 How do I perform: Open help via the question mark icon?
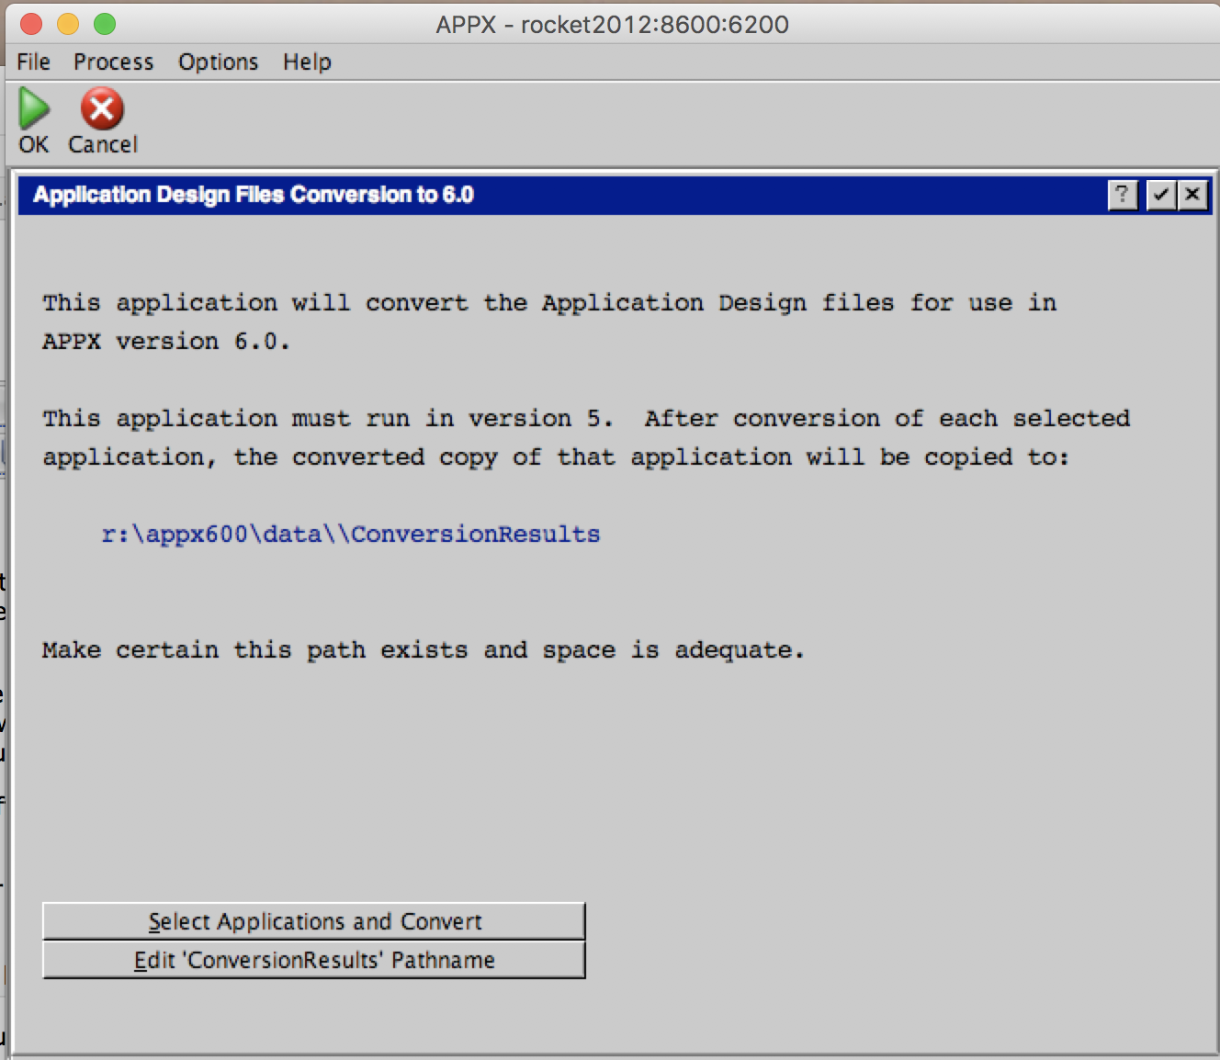(1123, 195)
